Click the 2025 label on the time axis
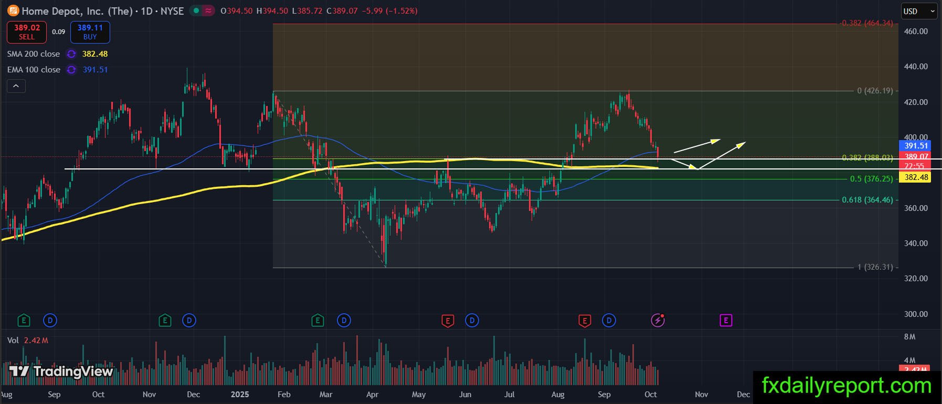This screenshot has height=404, width=942. [240, 395]
